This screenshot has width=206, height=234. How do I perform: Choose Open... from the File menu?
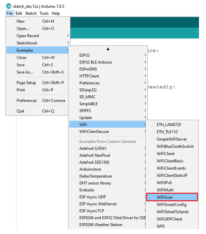[37, 28]
